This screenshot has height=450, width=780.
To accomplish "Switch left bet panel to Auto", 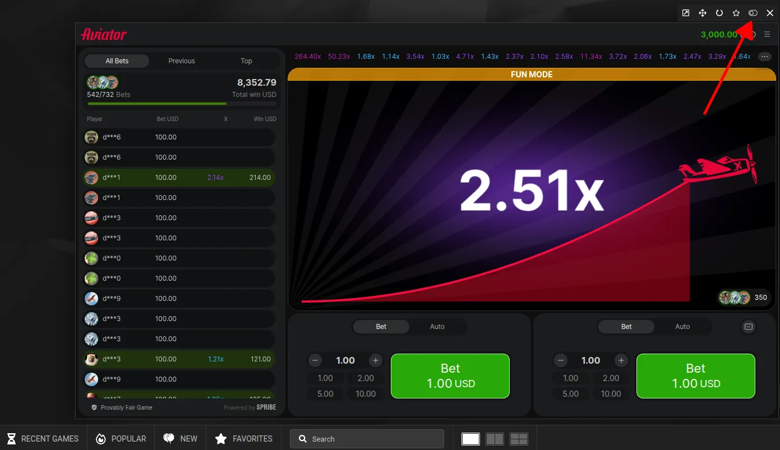I will point(437,327).
